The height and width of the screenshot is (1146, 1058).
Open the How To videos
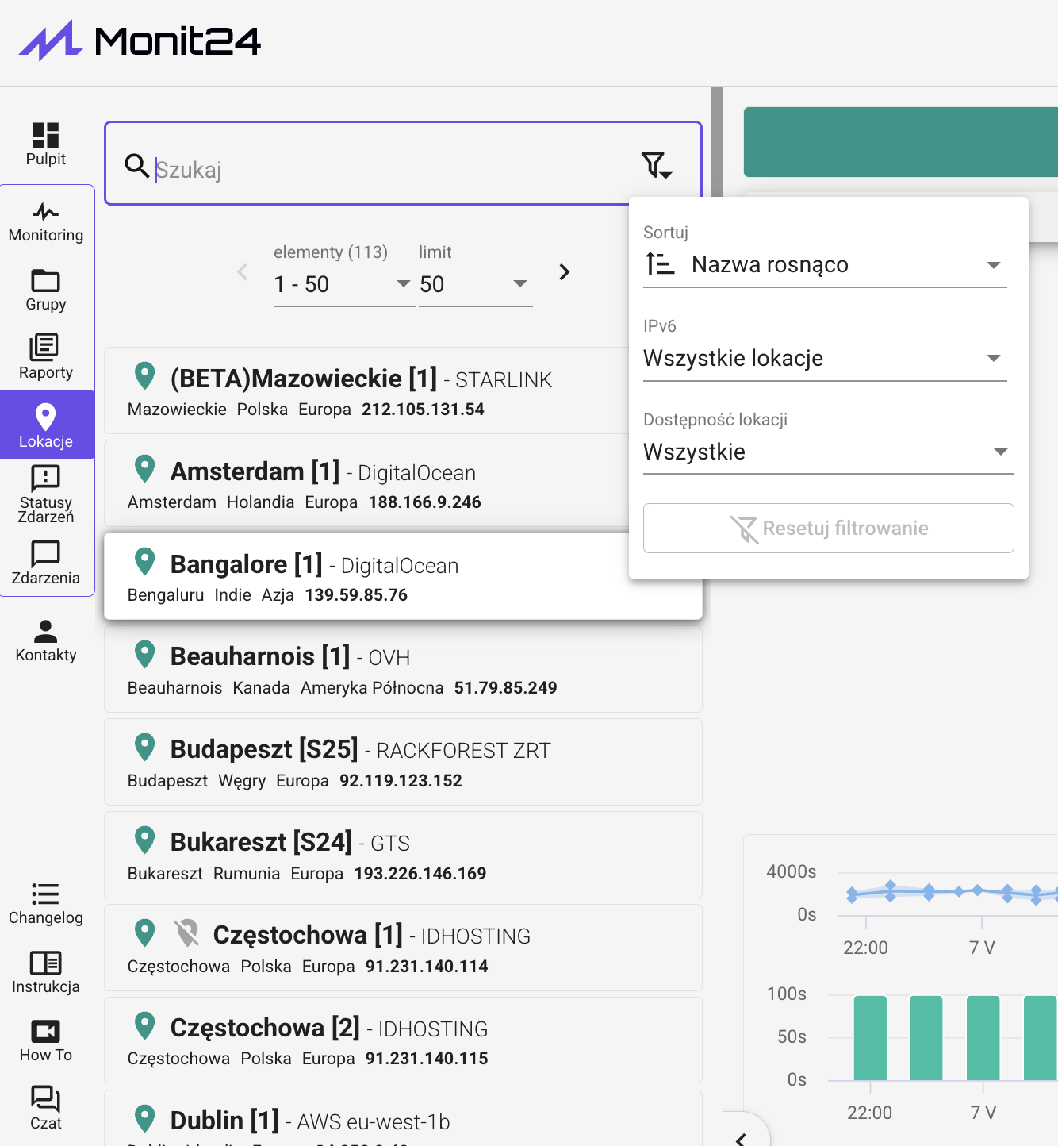[46, 1040]
